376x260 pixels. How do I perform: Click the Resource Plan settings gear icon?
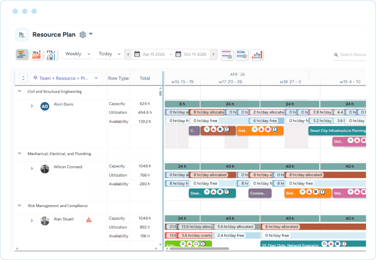point(83,35)
